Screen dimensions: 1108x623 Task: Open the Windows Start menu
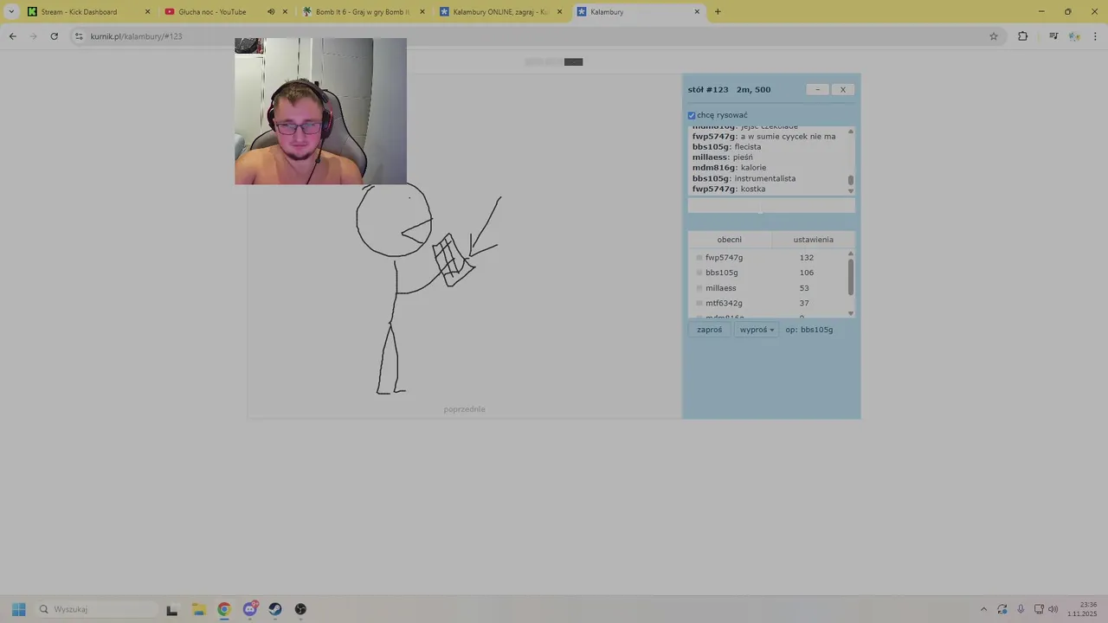pos(19,609)
